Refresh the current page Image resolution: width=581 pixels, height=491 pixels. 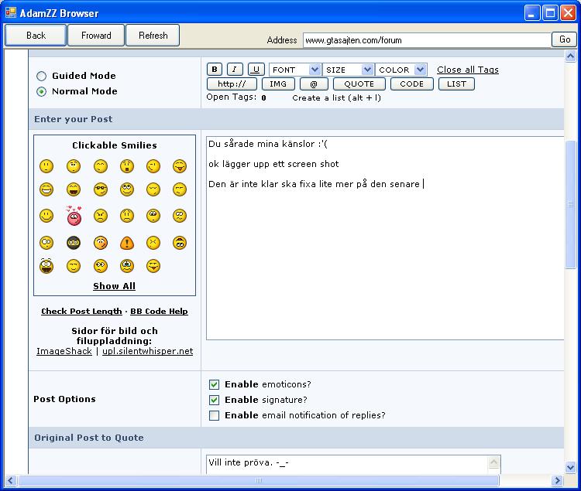[153, 36]
